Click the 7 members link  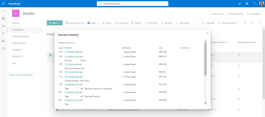[x=254, y=14]
